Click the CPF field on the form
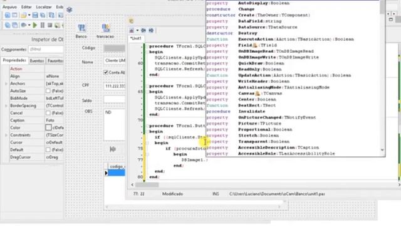The width and height of the screenshot is (401, 226). coord(114,86)
